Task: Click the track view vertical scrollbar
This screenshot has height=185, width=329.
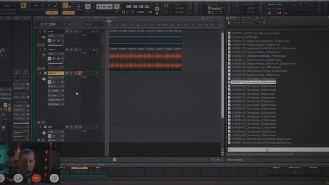Action: (x=223, y=75)
